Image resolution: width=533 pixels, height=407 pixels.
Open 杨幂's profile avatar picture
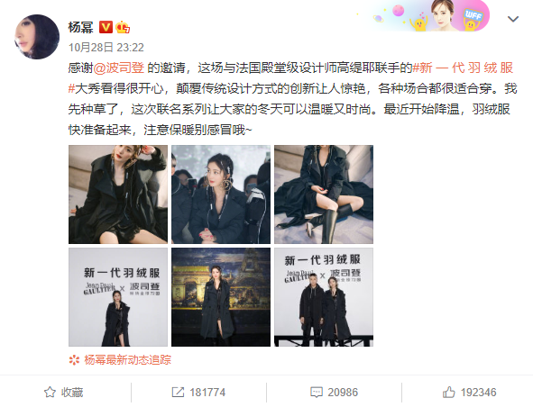(x=37, y=37)
